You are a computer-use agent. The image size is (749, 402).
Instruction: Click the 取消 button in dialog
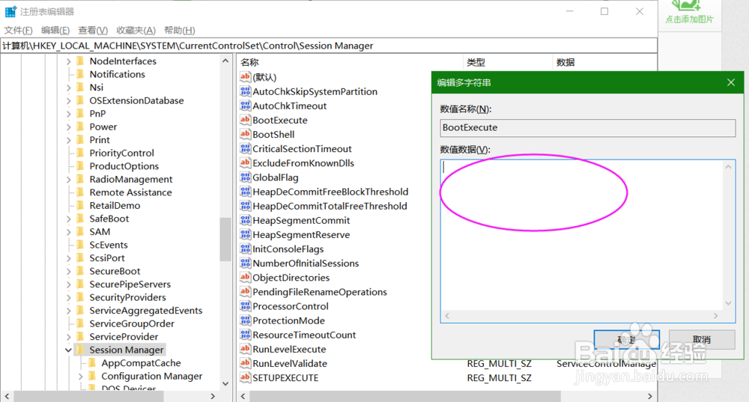[x=702, y=339]
